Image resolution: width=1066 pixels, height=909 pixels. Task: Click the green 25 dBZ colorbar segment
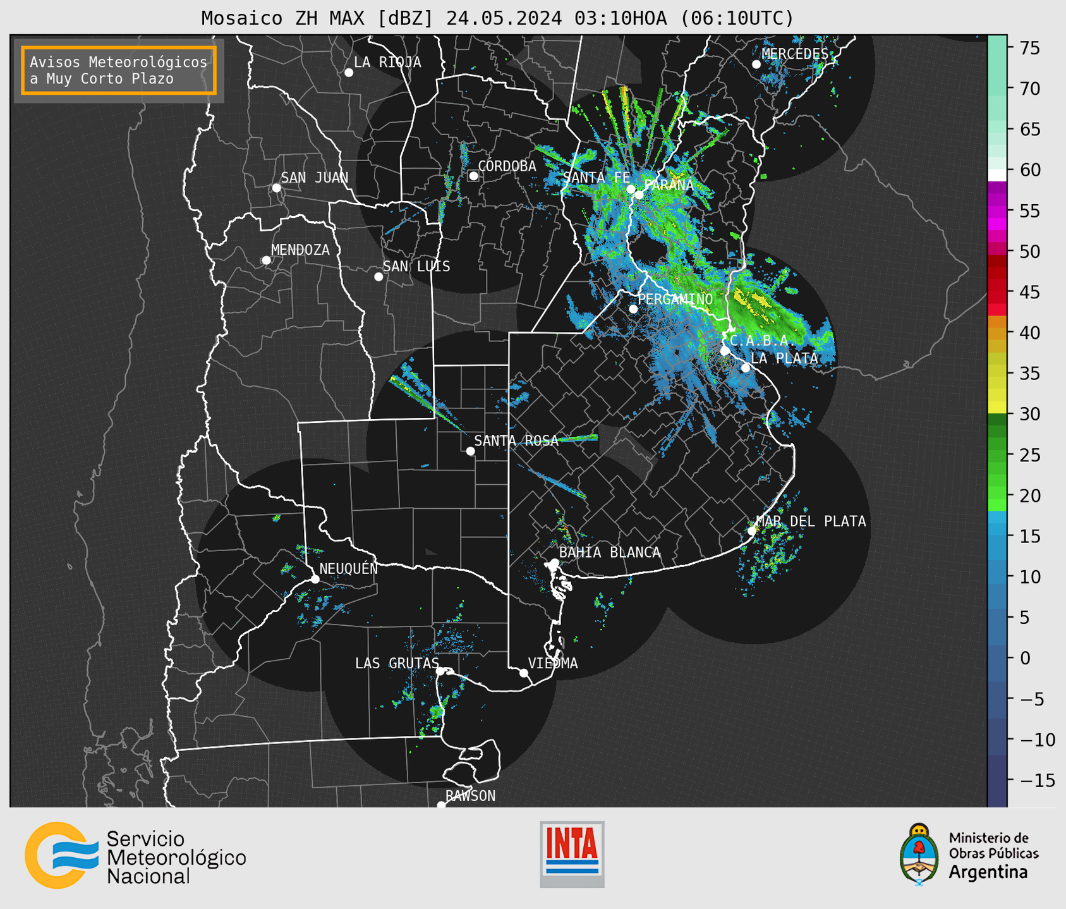(x=997, y=455)
